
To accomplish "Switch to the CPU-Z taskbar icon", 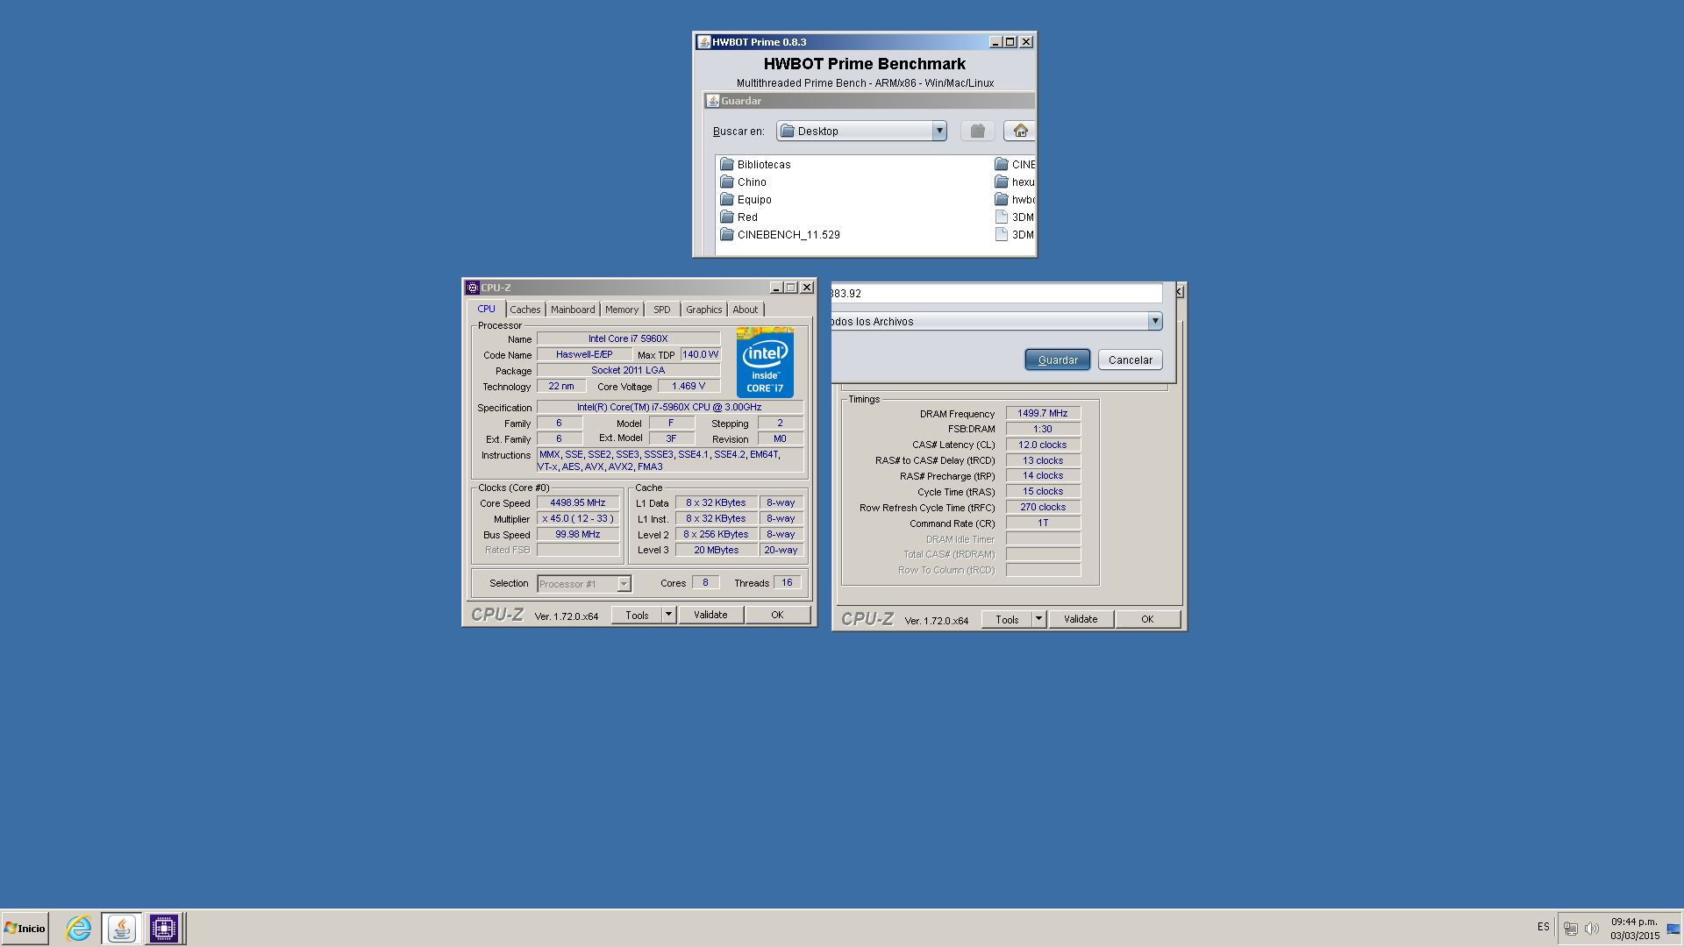I will 164,928.
